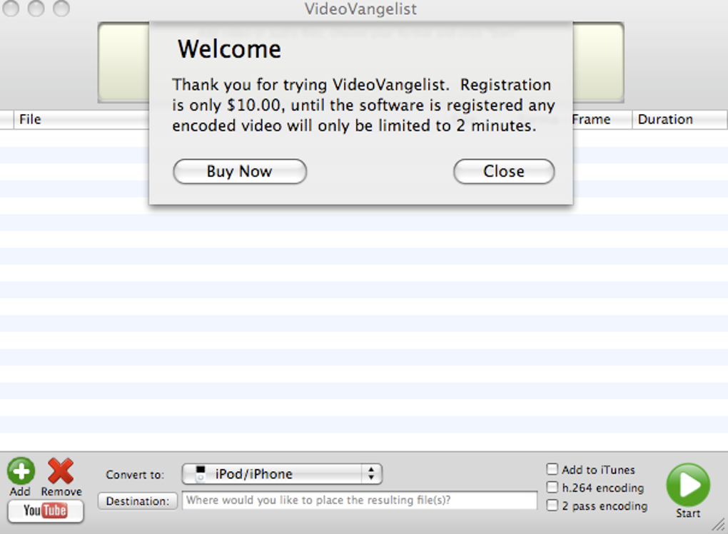This screenshot has height=534, width=728.
Task: Close the Welcome dialog
Action: click(x=504, y=171)
